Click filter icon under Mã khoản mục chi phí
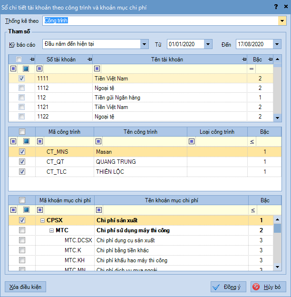Image resolution: width=291 pixels, height=297 pixels. 39,210
